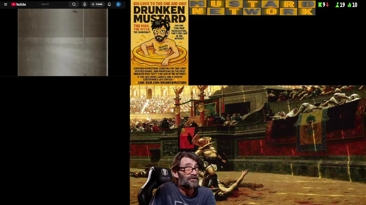This screenshot has width=366, height=205.
Task: Open the YouTube hamburger guide menu
Action: tap(5, 4)
